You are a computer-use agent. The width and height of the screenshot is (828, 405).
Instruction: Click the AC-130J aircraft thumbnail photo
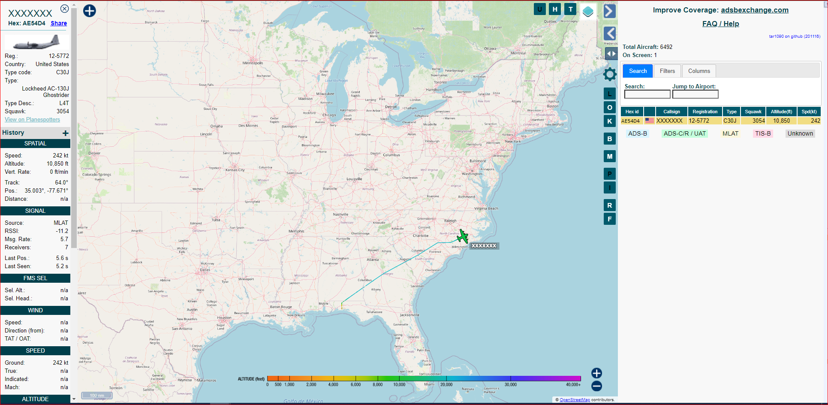(36, 42)
